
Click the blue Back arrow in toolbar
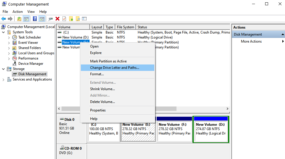(x=4, y=19)
